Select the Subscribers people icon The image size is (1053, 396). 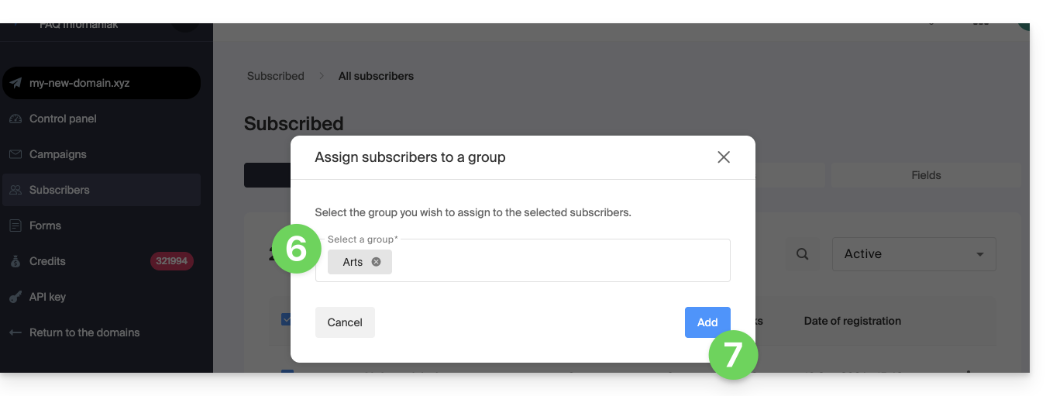pyautogui.click(x=15, y=190)
